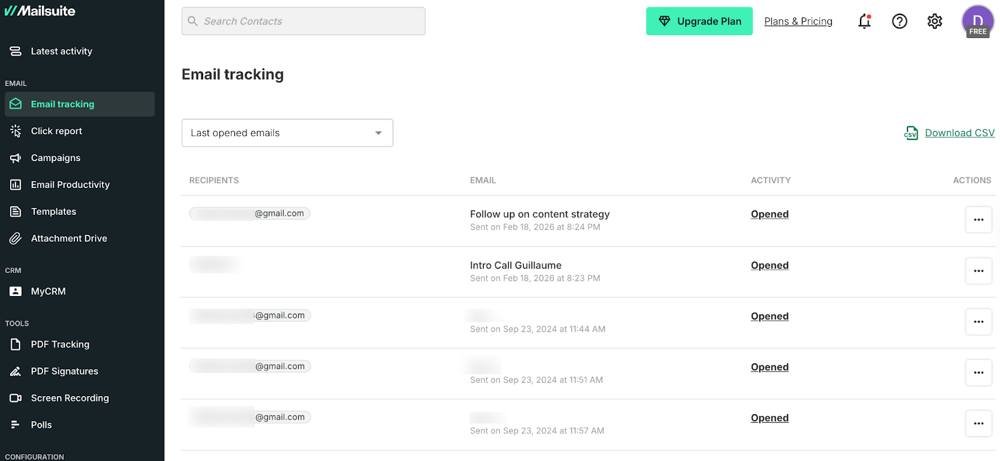
Task: Select the Email tracking envelope icon
Action: (16, 104)
